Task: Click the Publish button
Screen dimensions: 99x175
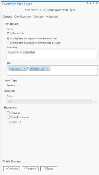Action: click(x=30, y=169)
